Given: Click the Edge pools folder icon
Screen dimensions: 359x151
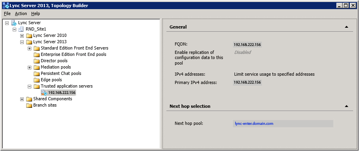Looking at the screenshot, I should coord(36,80).
